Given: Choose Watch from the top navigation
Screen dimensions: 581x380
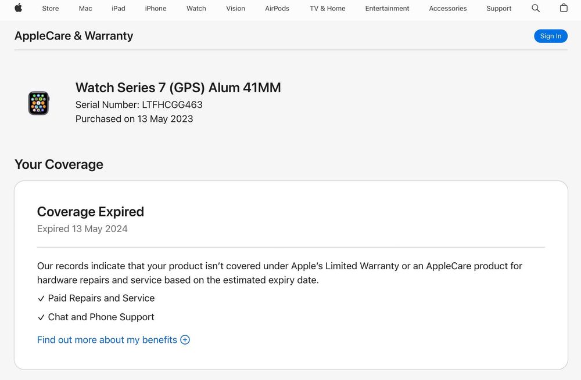Looking at the screenshot, I should coord(196,9).
